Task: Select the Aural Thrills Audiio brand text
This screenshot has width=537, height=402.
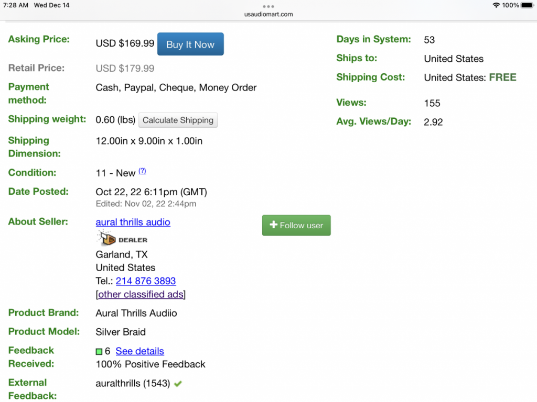Action: point(136,313)
